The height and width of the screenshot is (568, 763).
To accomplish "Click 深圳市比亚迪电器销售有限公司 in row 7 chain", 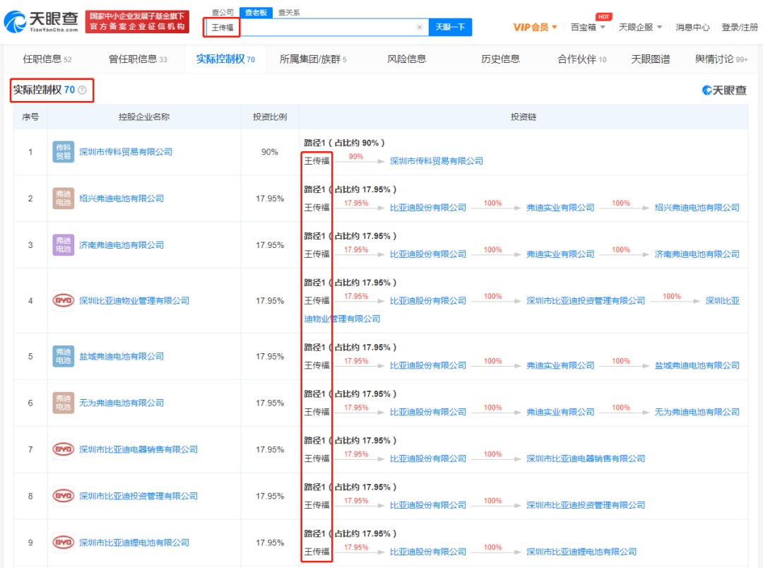I will pos(586,458).
